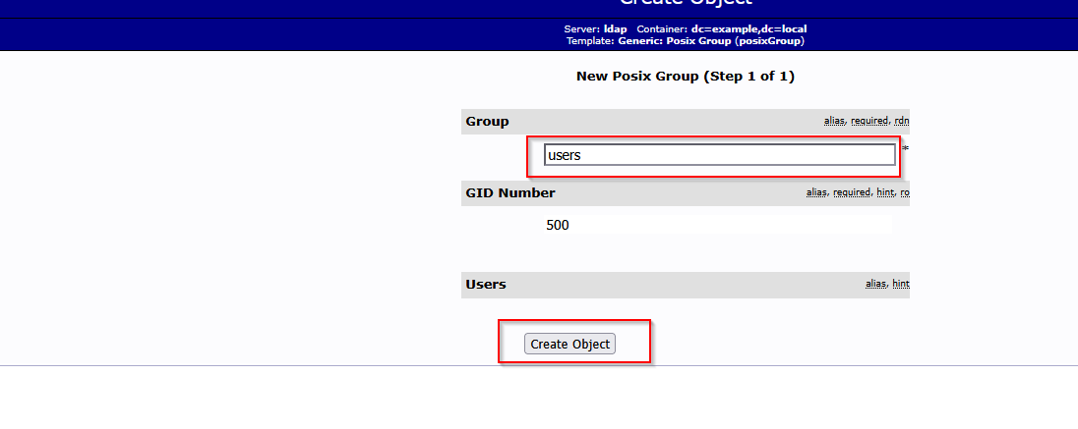This screenshot has height=429, width=1078.
Task: Click the Users attribute heading
Action: [x=485, y=285]
